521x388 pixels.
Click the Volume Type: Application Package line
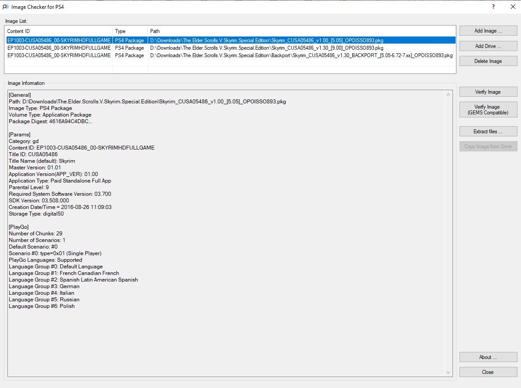(50, 115)
